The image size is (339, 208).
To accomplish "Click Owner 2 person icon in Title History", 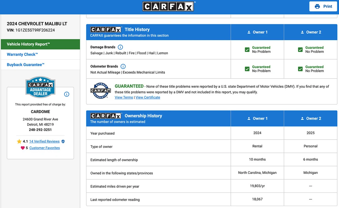I will (x=302, y=32).
